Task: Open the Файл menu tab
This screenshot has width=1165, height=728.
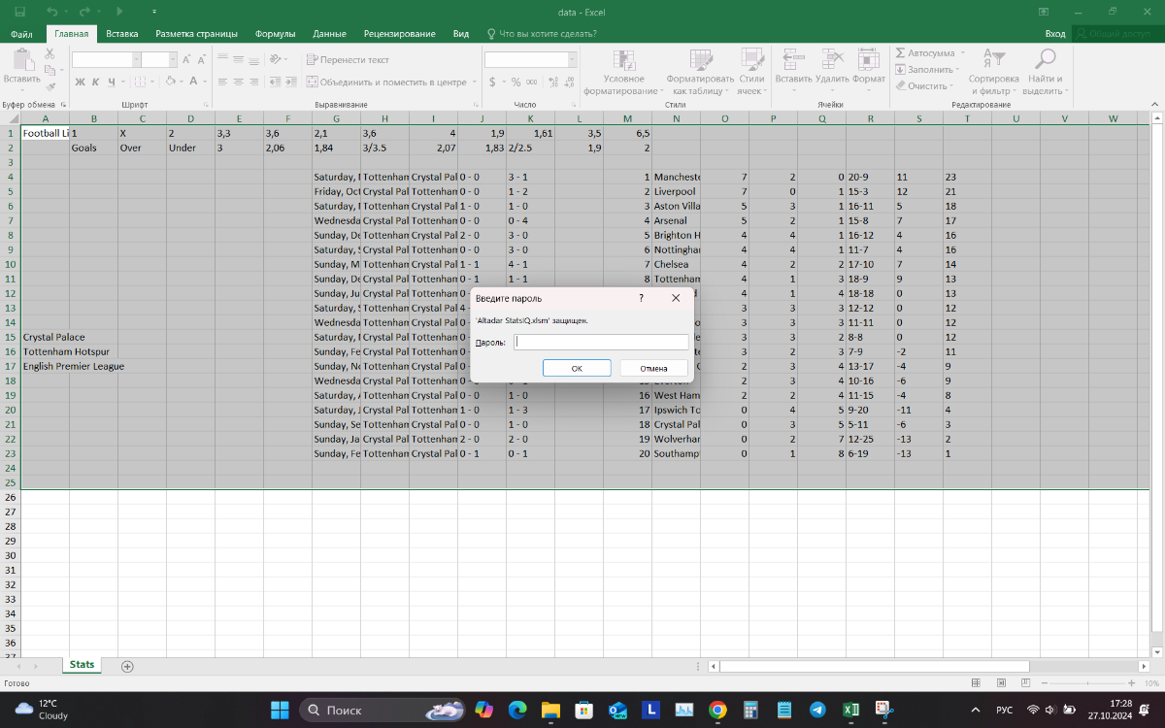Action: point(21,33)
